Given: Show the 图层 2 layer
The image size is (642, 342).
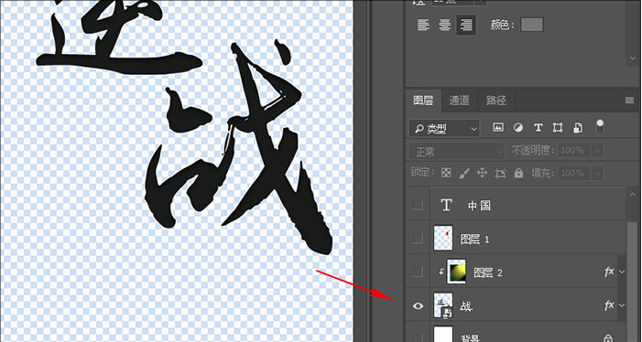Looking at the screenshot, I should coord(418,272).
